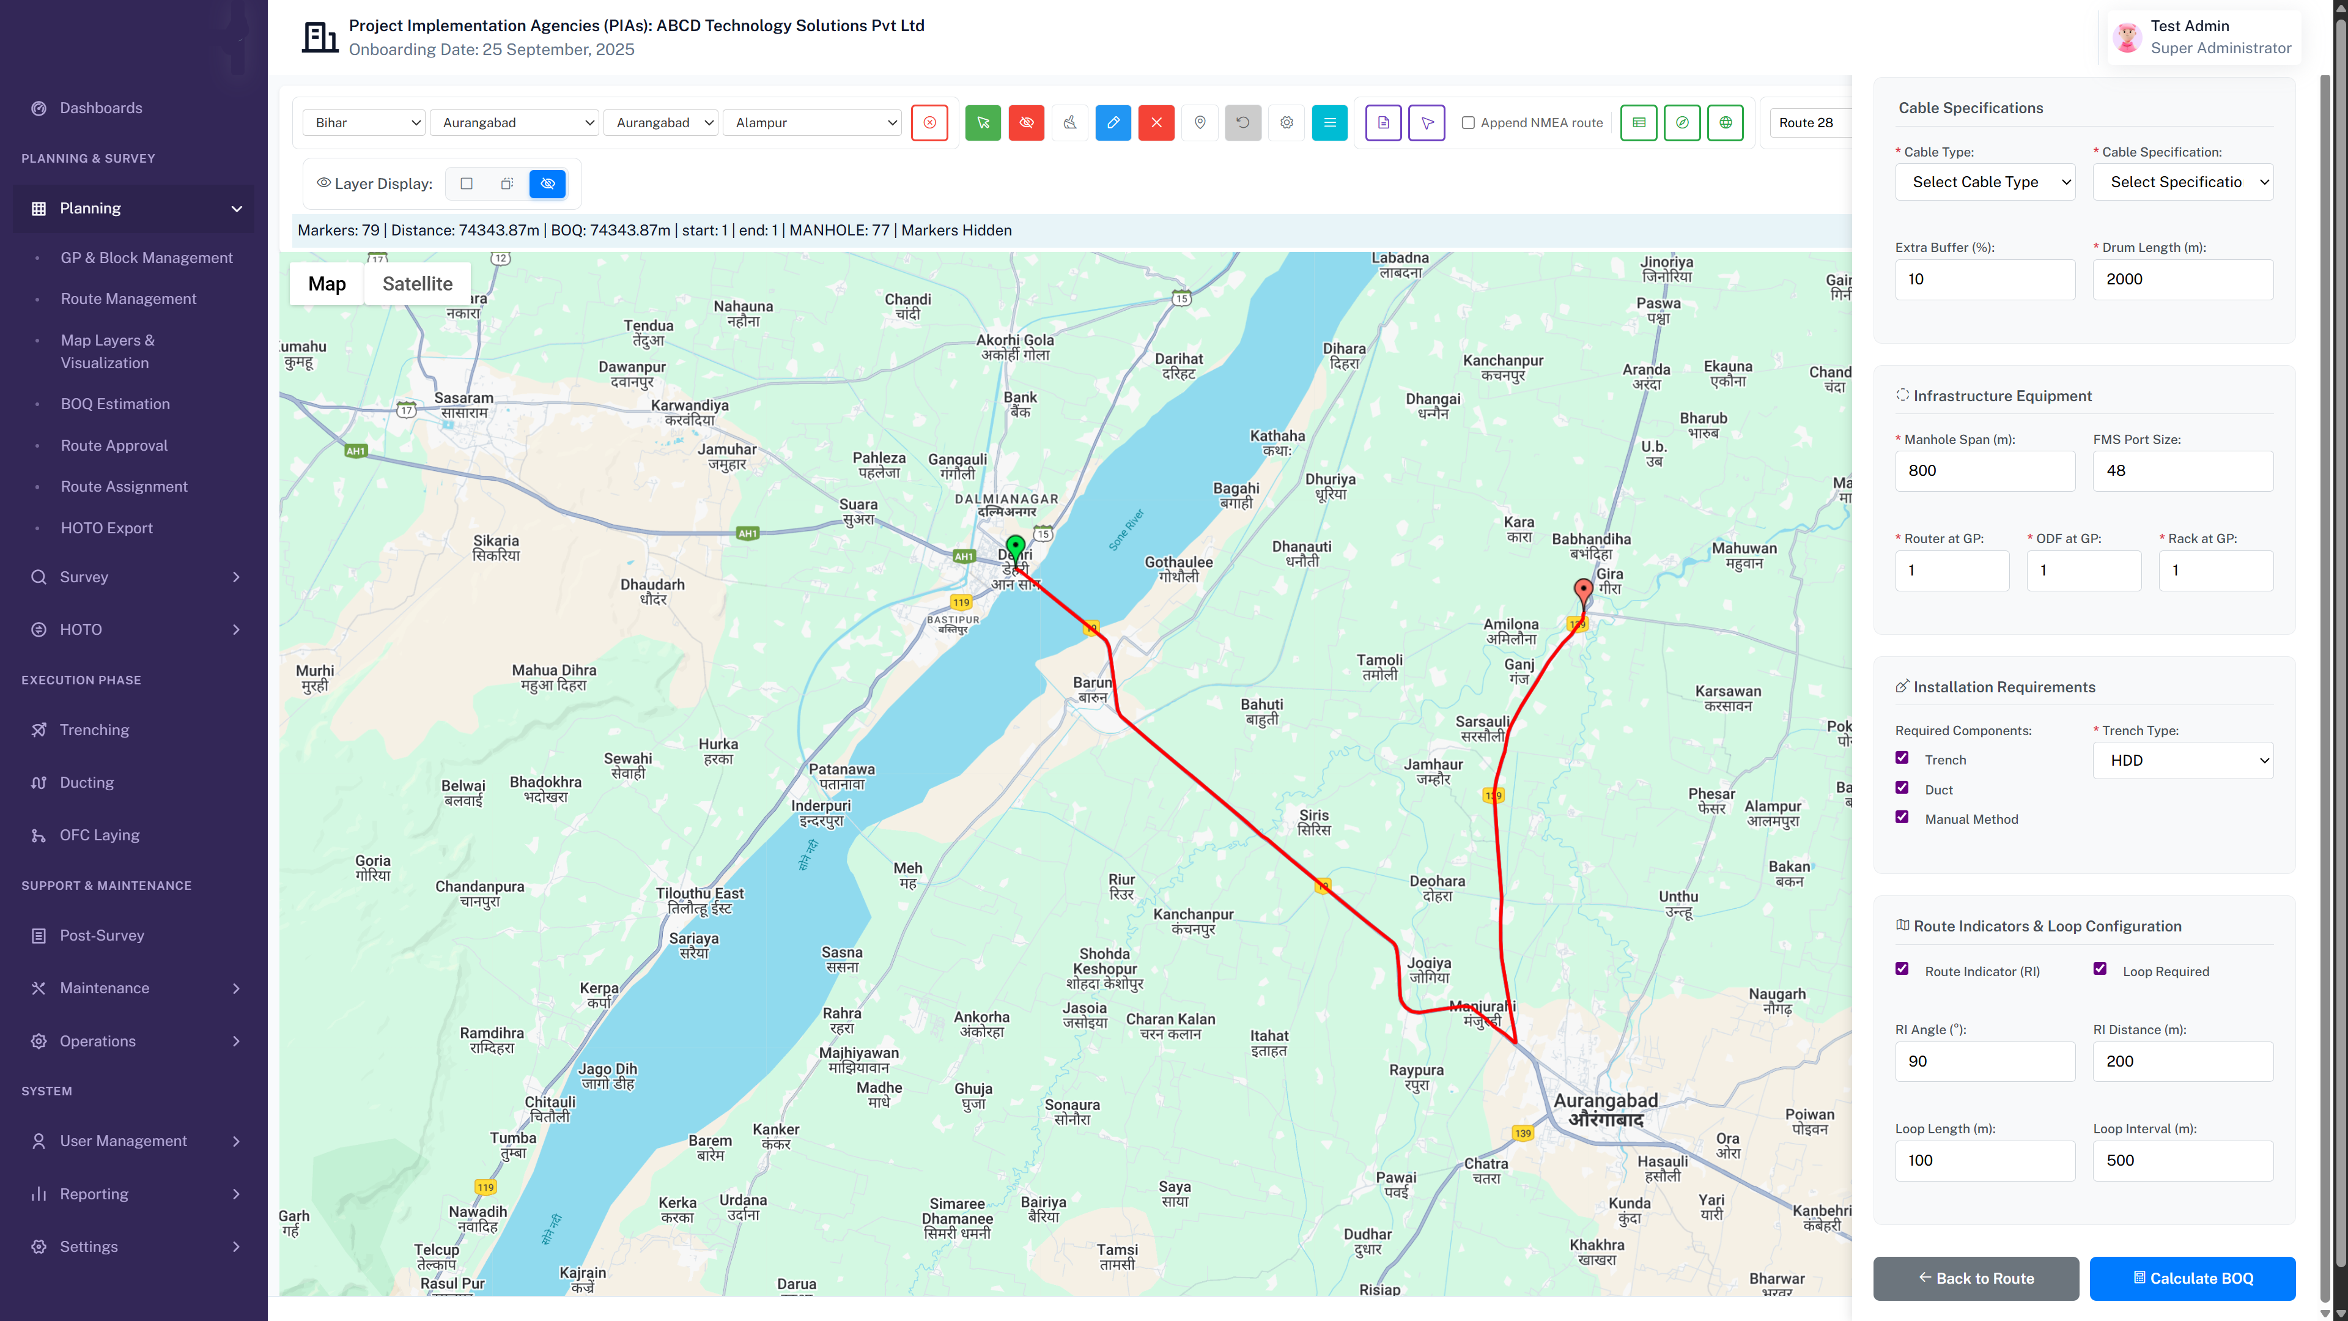Switch map to Satellite view
The height and width of the screenshot is (1321, 2348).
pyautogui.click(x=416, y=284)
